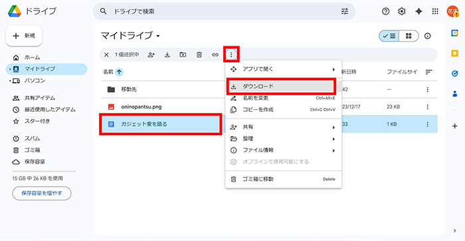465x241 pixels.
Task: Focus the ドライブで検索 search field
Action: [x=224, y=11]
